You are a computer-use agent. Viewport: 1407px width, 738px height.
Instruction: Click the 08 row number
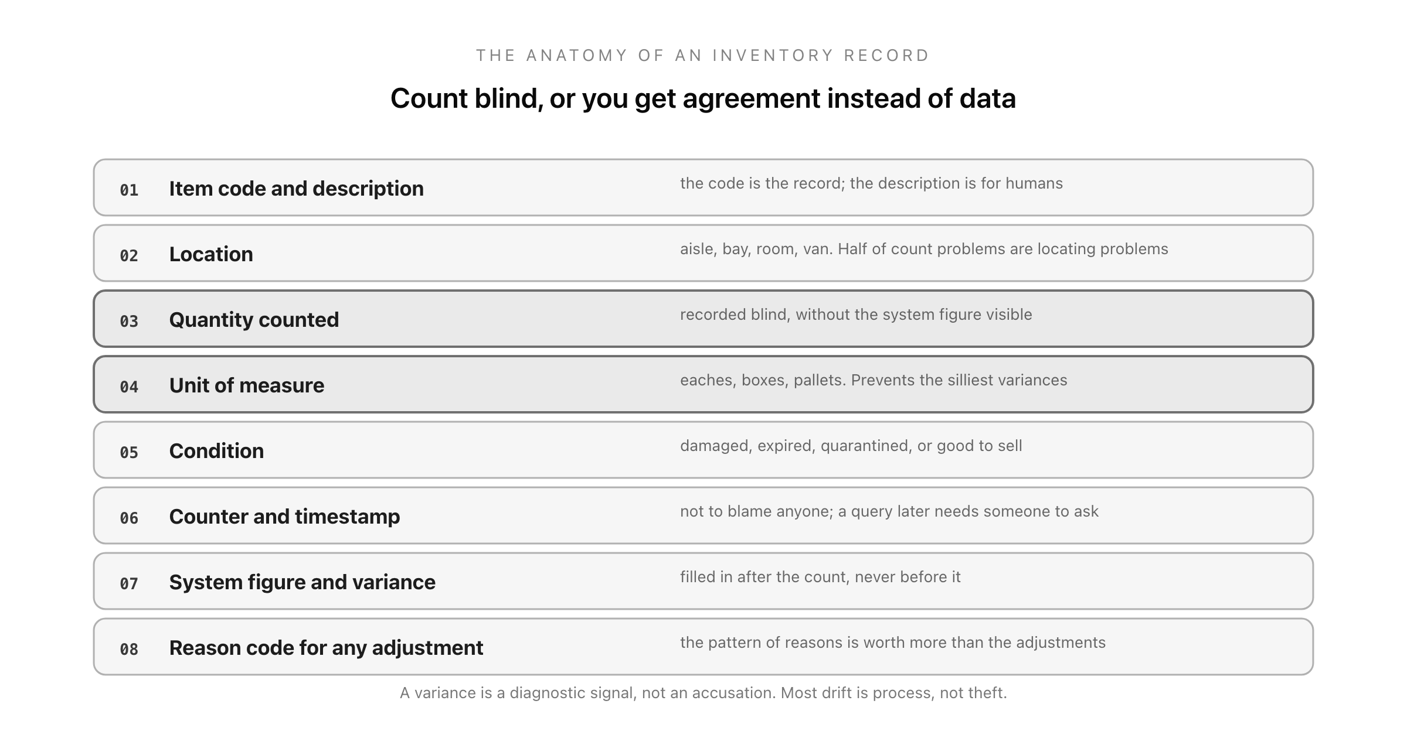coord(129,649)
